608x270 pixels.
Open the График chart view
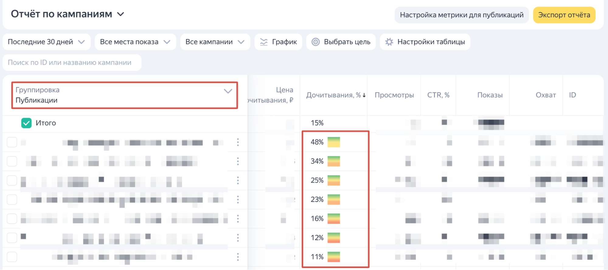278,42
